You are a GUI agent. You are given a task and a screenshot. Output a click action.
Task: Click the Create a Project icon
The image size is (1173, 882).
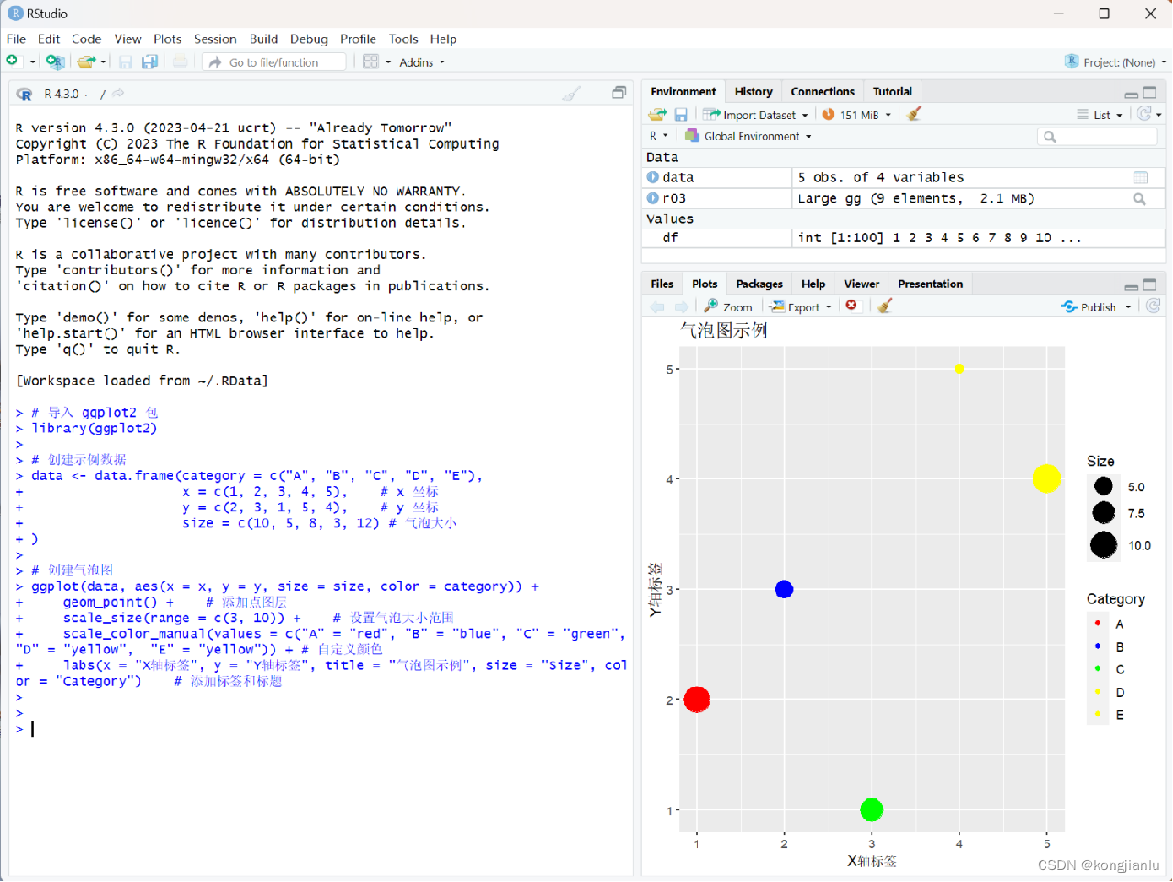click(55, 61)
